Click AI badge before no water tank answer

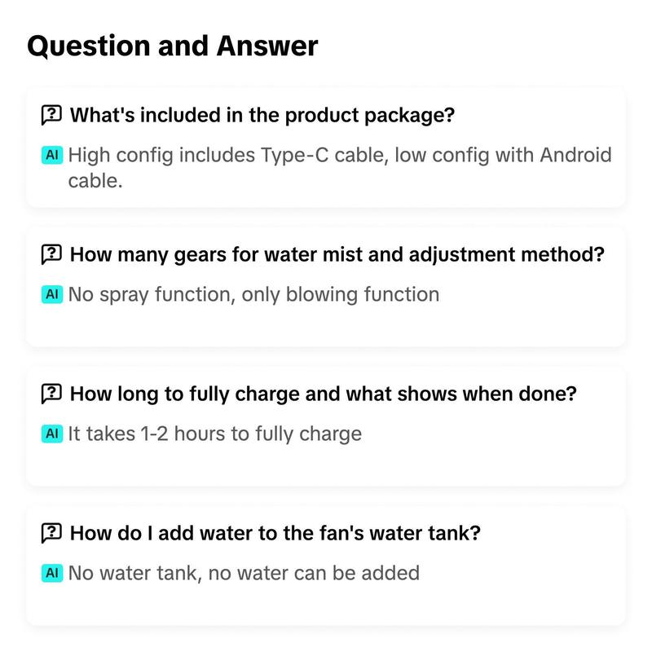click(x=52, y=573)
